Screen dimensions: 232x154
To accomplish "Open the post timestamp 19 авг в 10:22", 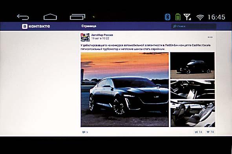I will (x=100, y=38).
